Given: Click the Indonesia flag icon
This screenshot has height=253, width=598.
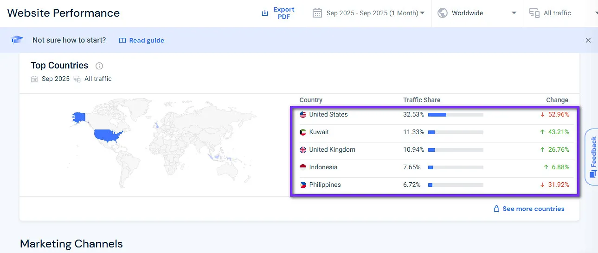Looking at the screenshot, I should click(x=303, y=167).
